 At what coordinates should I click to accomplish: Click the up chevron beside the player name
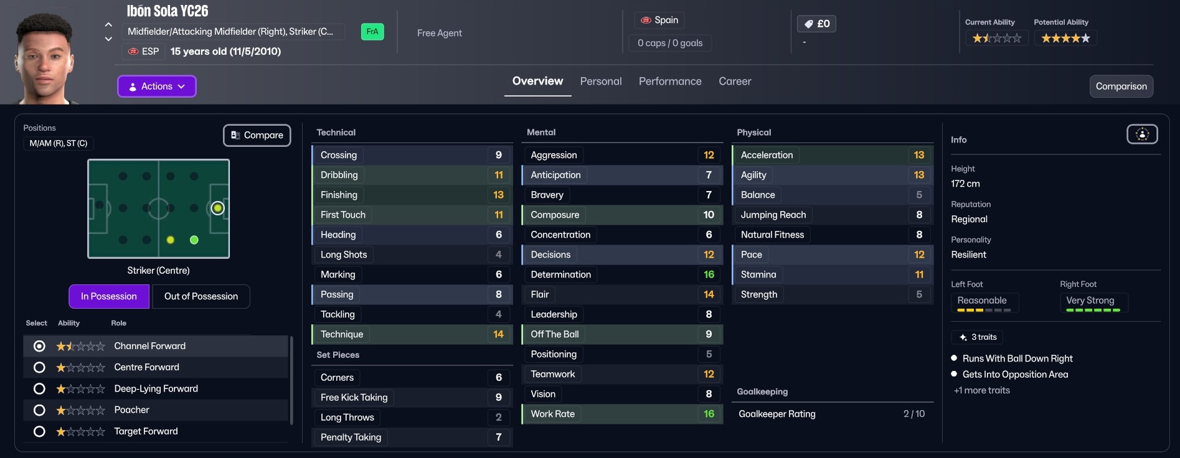(108, 25)
